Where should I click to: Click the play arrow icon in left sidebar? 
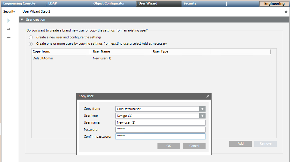[x=9, y=21]
